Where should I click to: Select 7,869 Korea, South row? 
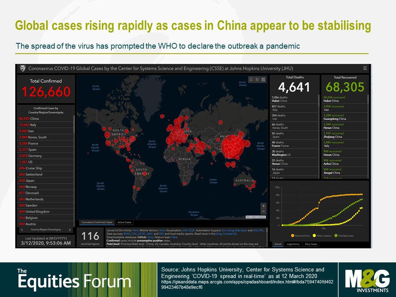click(45, 137)
